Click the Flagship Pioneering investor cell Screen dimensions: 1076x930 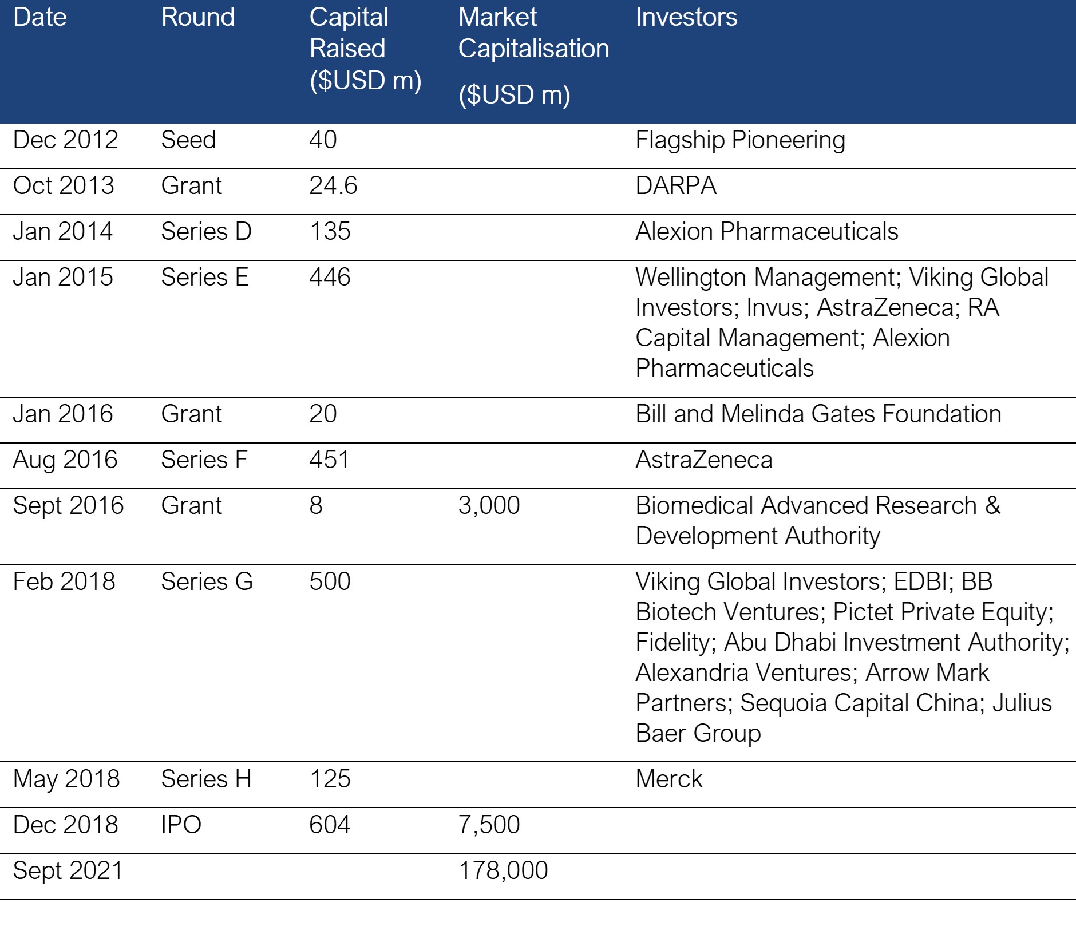(740, 140)
